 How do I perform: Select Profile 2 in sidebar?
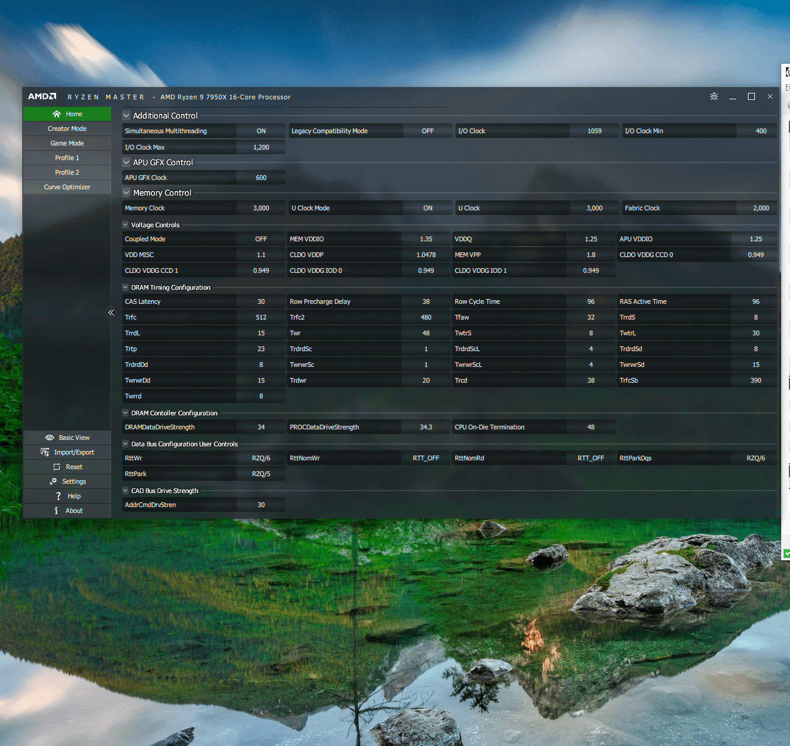67,172
